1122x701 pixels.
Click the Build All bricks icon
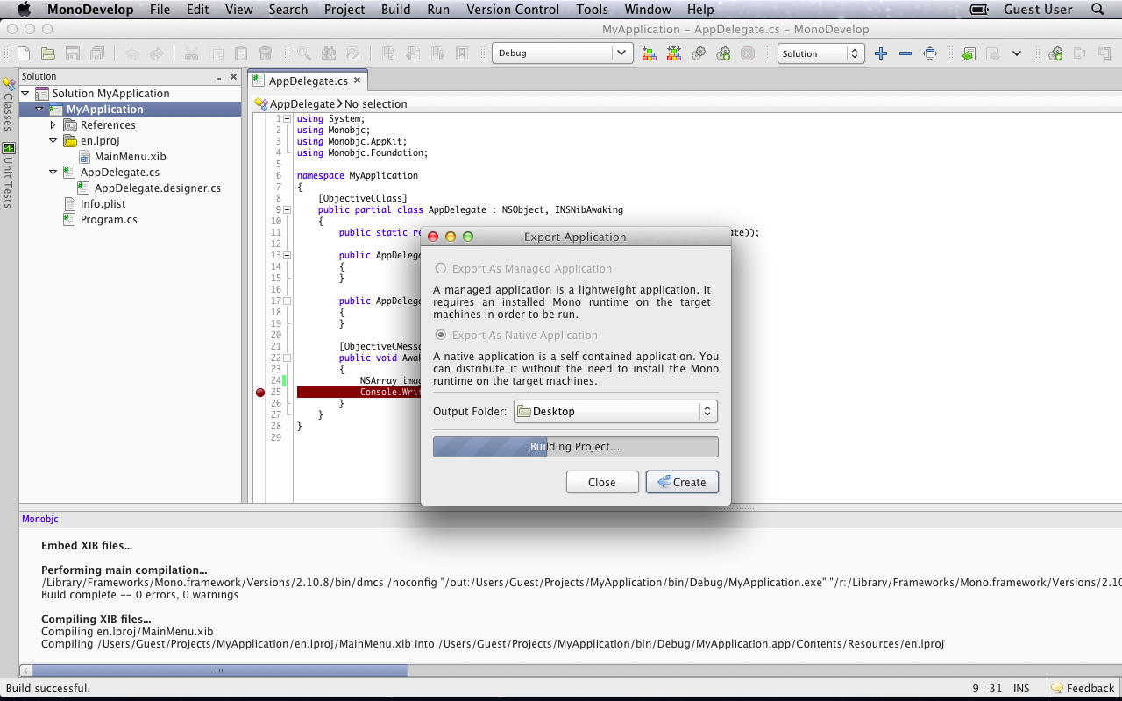click(x=649, y=53)
